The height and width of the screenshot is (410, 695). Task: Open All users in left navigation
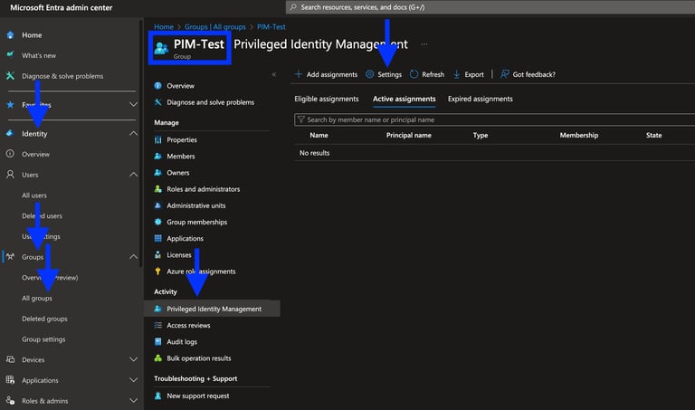point(34,195)
